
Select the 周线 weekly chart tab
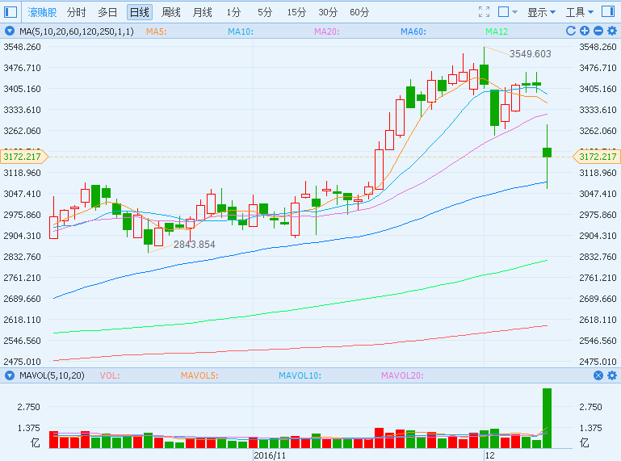pos(170,12)
